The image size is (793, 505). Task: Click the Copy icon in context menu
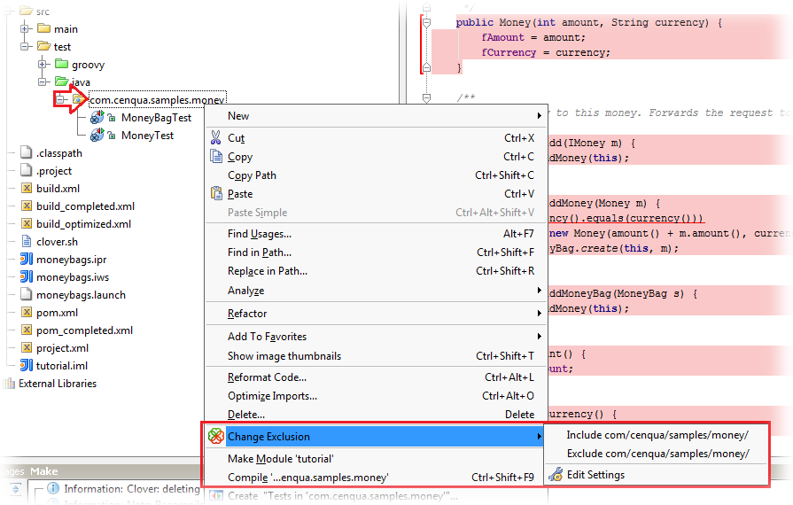pos(215,157)
